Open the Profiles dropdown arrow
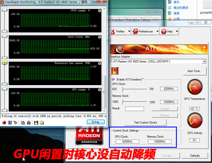The image size is (212, 163). click(129, 31)
